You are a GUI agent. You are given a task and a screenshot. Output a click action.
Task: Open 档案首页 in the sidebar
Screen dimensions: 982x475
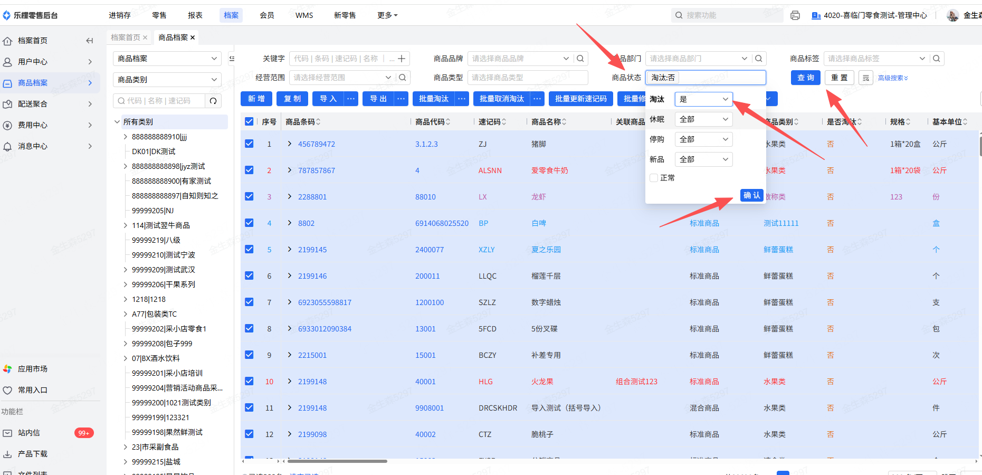click(33, 41)
